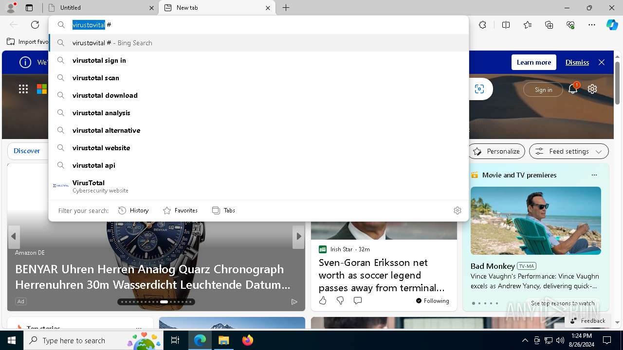Open the browser profile icon

pos(11,7)
